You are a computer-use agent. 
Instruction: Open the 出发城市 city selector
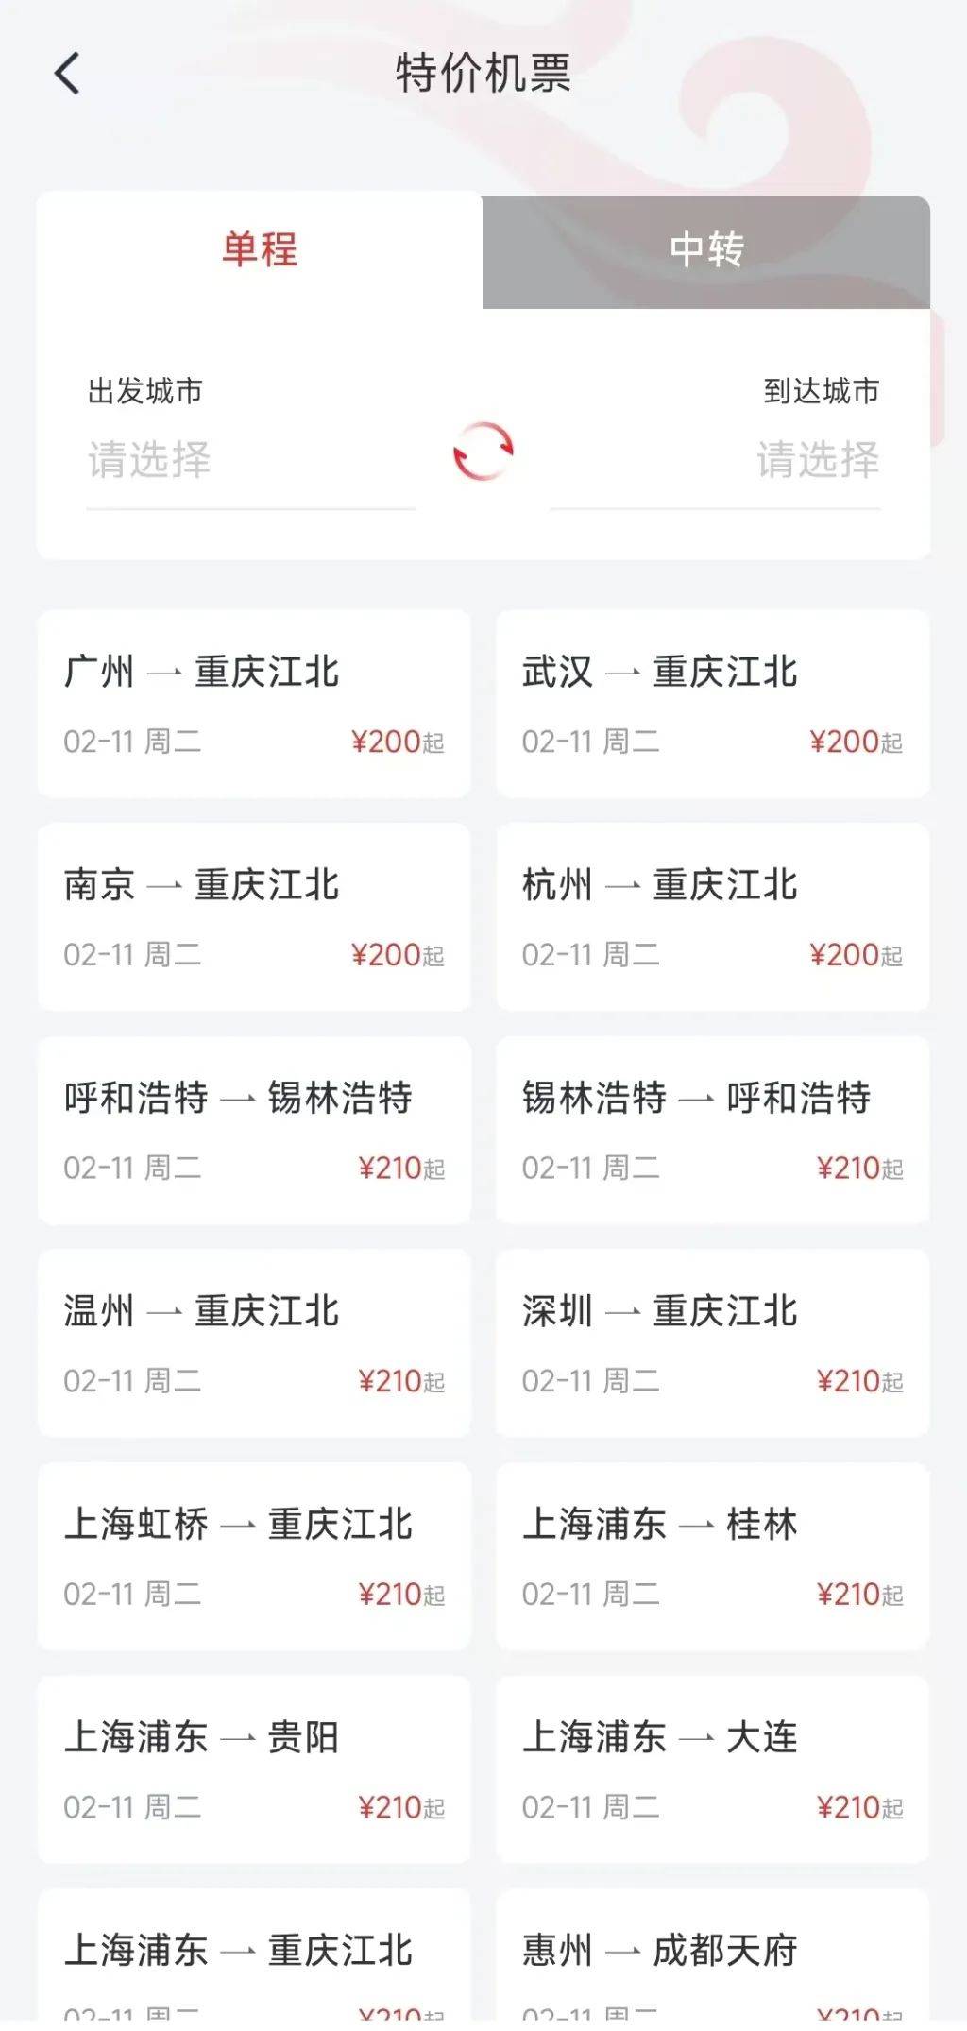tap(250, 459)
